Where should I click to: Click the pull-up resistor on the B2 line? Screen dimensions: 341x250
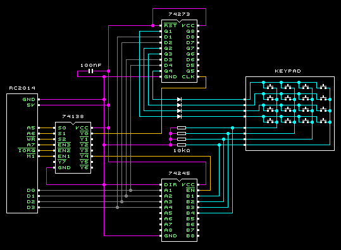pyautogui.click(x=182, y=139)
